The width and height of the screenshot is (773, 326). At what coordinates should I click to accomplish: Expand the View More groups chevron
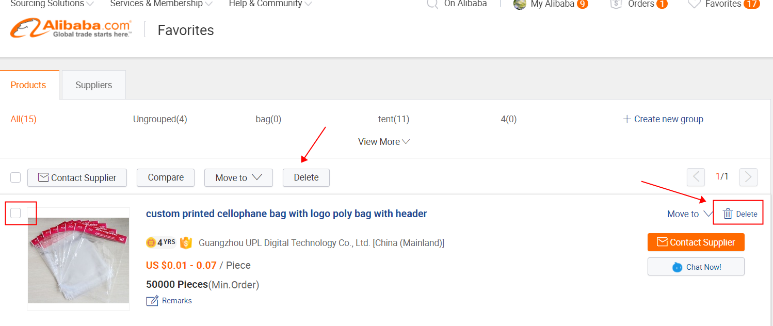click(x=406, y=142)
